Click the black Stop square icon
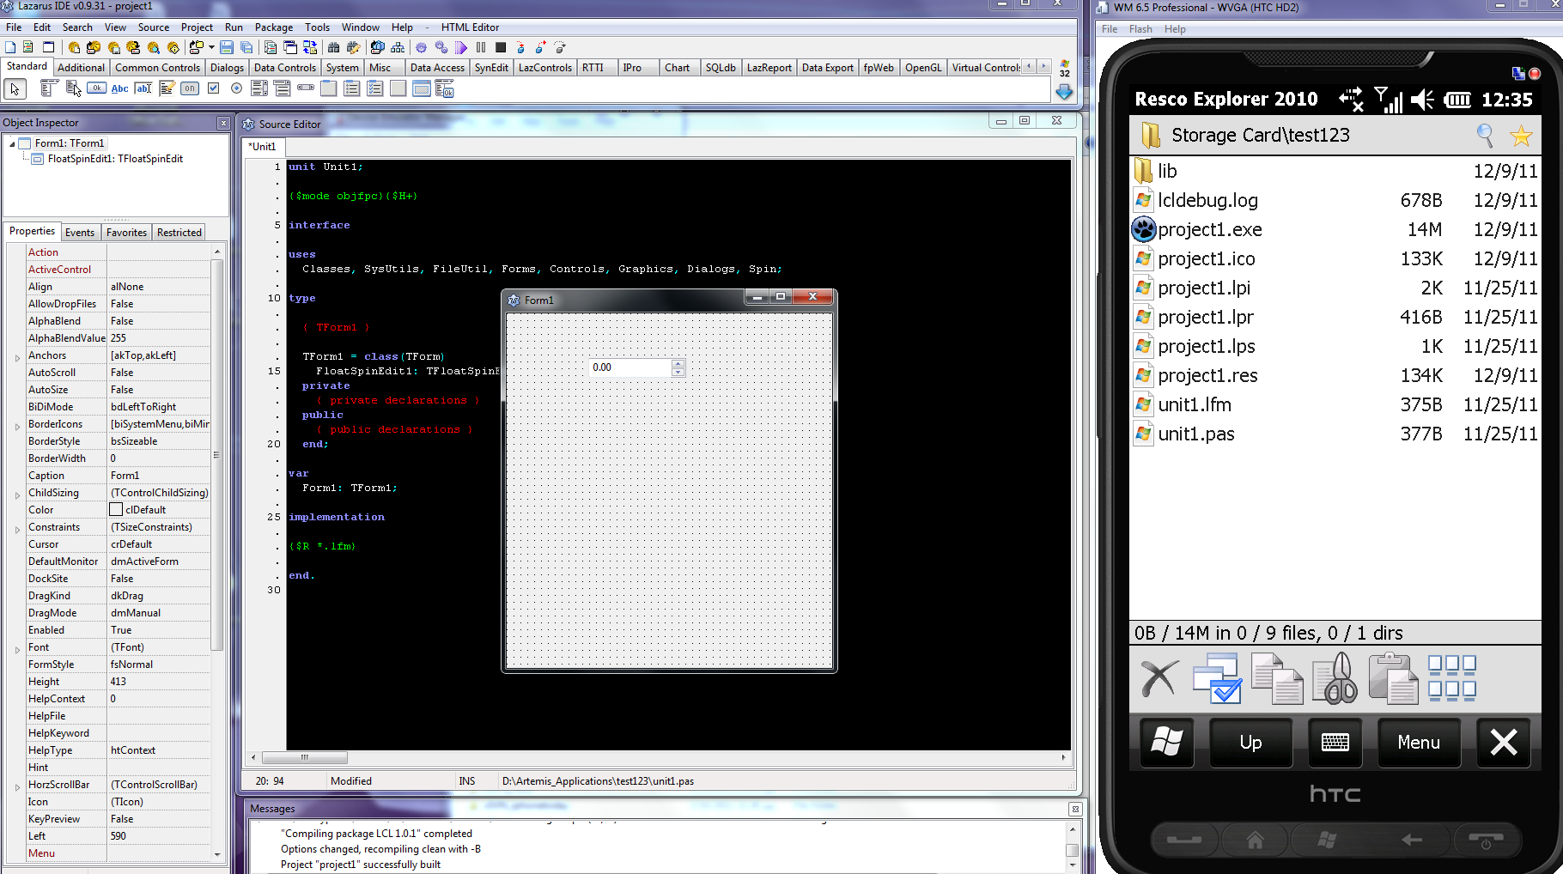 click(501, 47)
